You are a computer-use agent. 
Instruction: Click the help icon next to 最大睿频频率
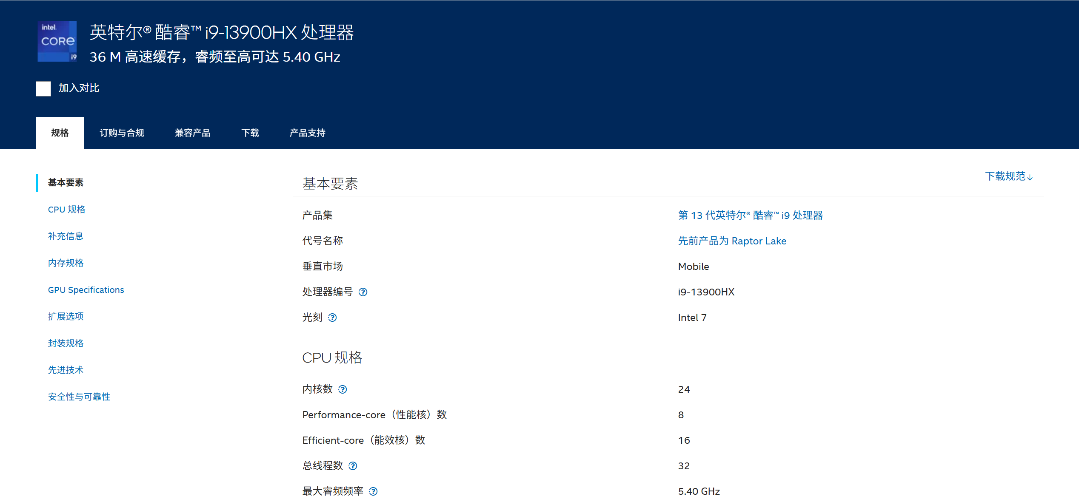373,491
